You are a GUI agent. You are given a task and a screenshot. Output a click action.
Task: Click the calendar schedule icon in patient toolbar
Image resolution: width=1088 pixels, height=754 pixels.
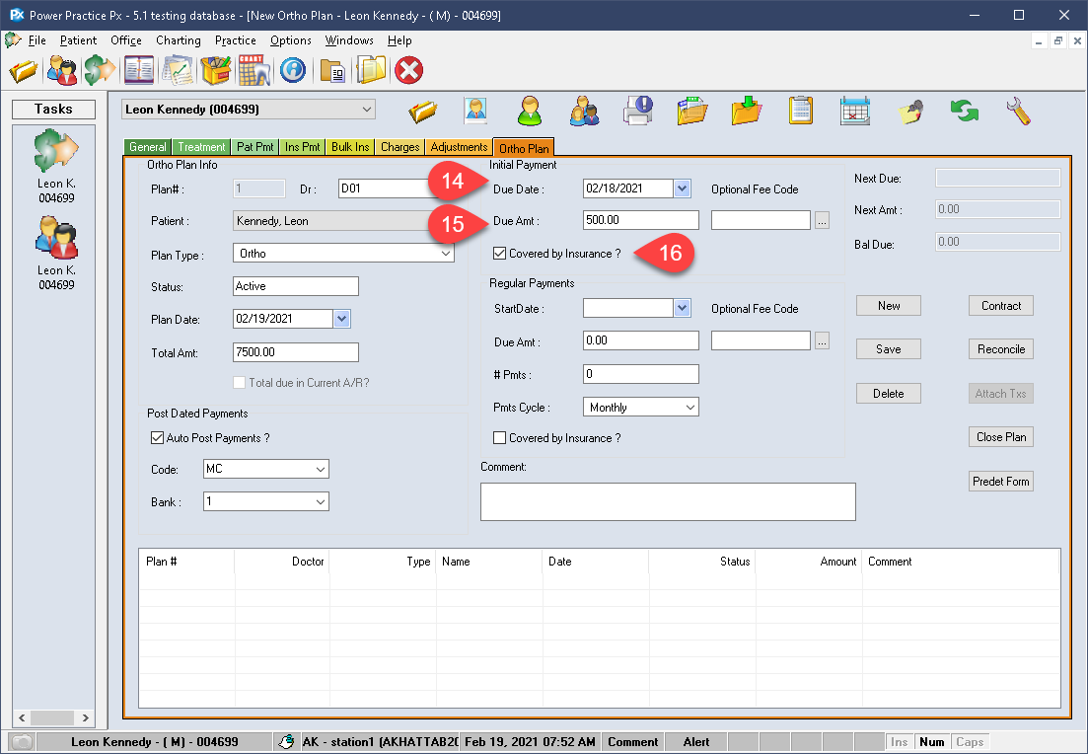855,112
